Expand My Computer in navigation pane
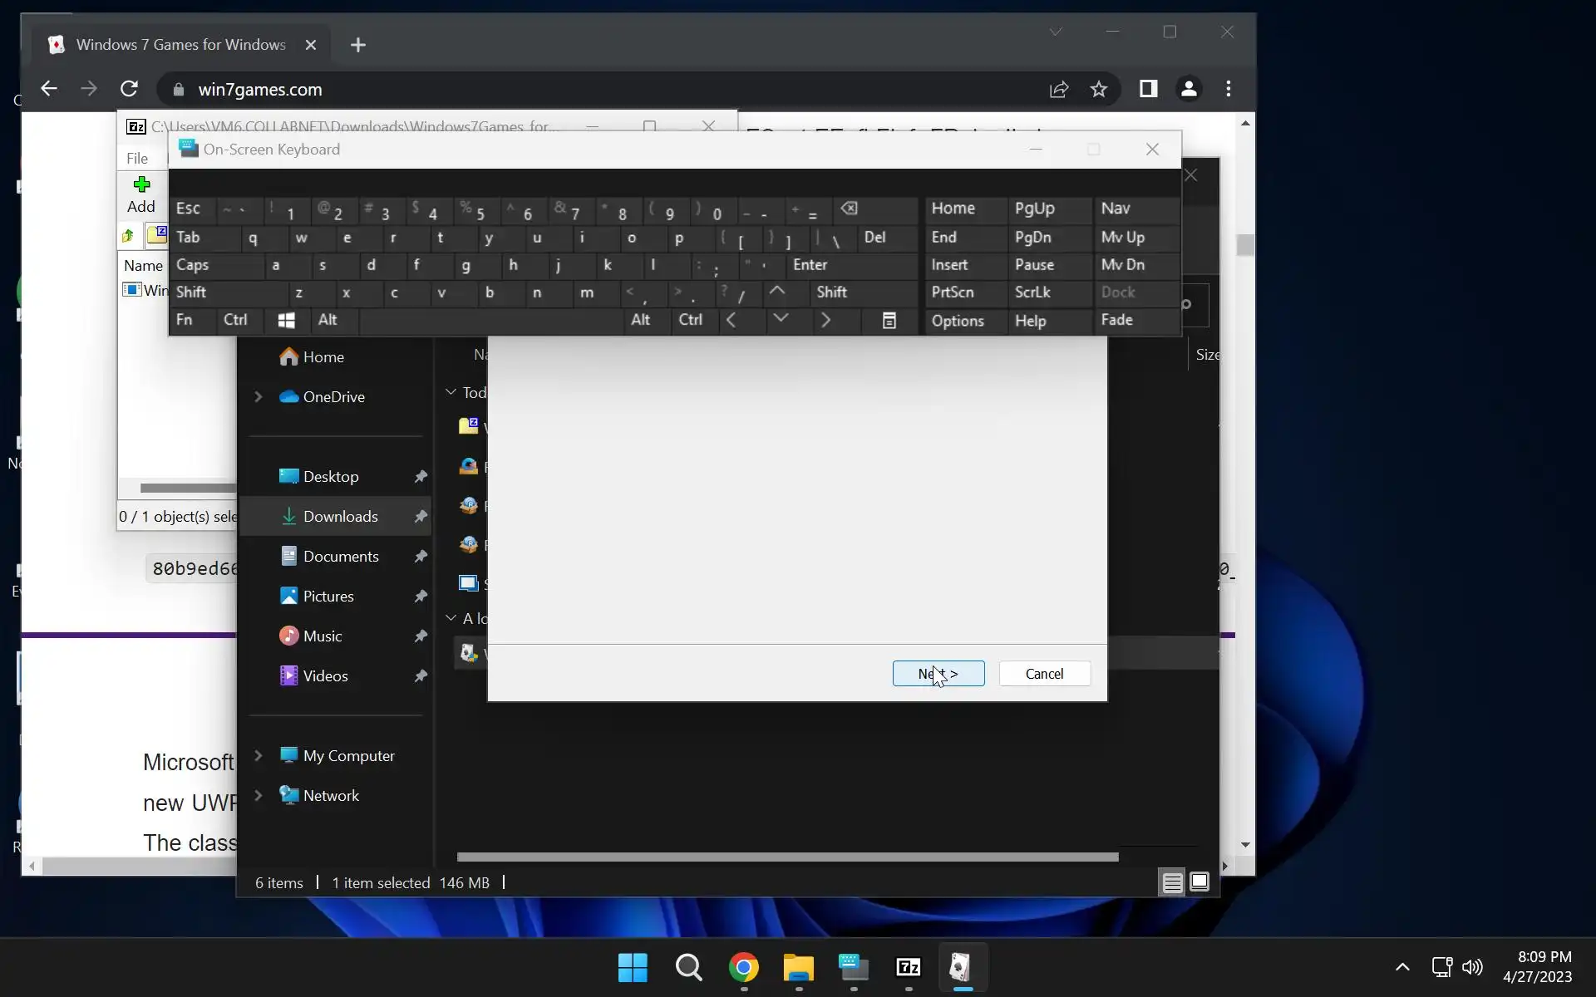1596x997 pixels. point(259,756)
